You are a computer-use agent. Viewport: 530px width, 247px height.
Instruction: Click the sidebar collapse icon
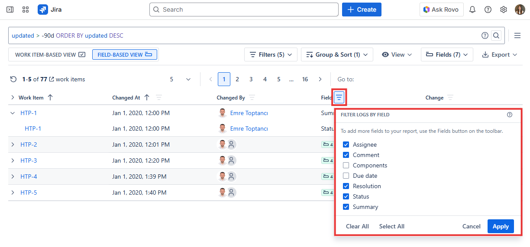(x=10, y=10)
